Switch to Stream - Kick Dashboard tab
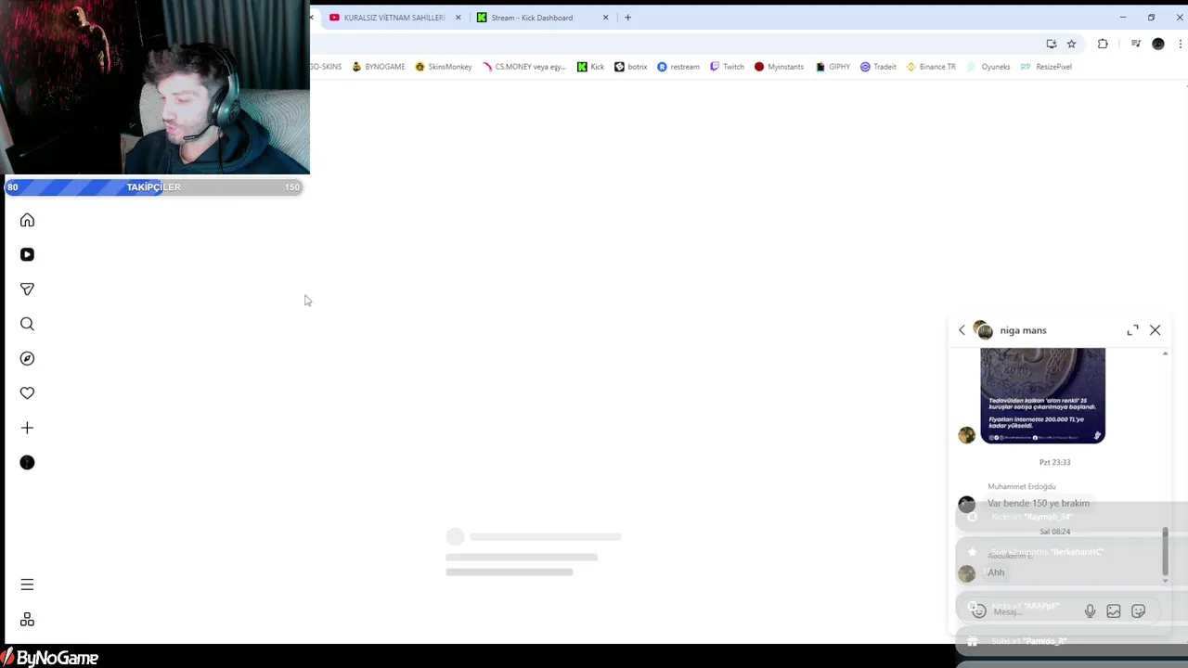This screenshot has width=1188, height=668. [x=532, y=18]
